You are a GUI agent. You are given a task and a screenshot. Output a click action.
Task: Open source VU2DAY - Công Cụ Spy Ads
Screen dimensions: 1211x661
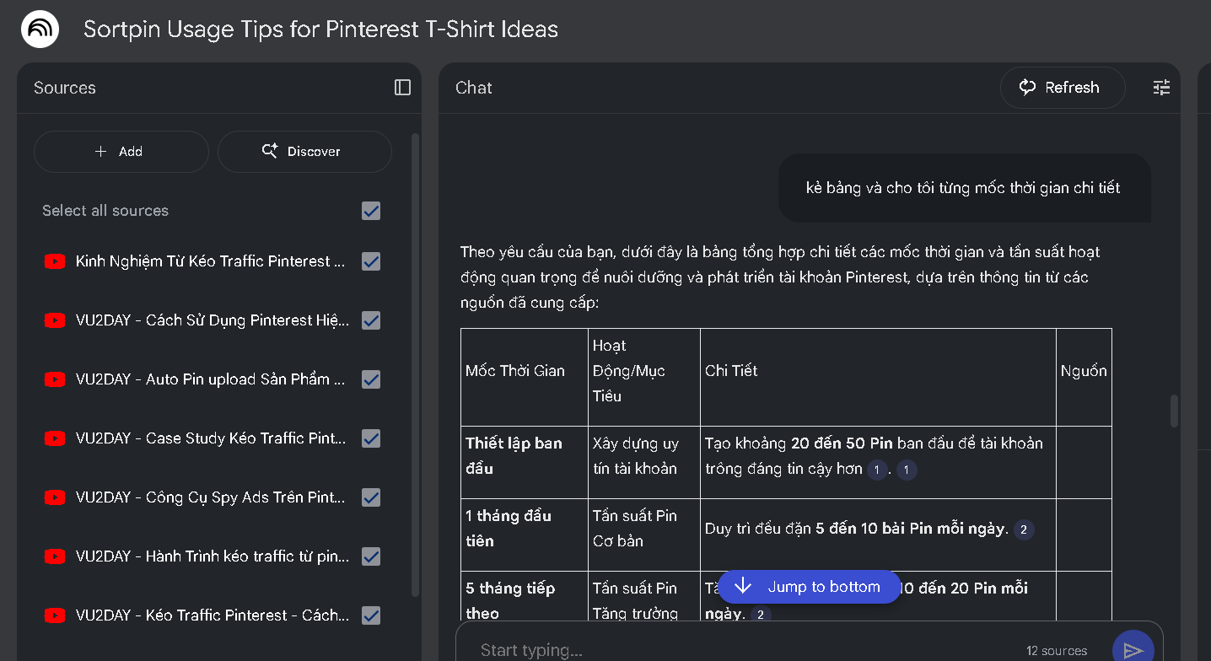211,497
